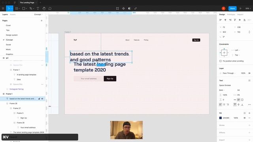Click the Present play icon
Image resolution: width=253 pixels, height=142 pixels.
240,8
